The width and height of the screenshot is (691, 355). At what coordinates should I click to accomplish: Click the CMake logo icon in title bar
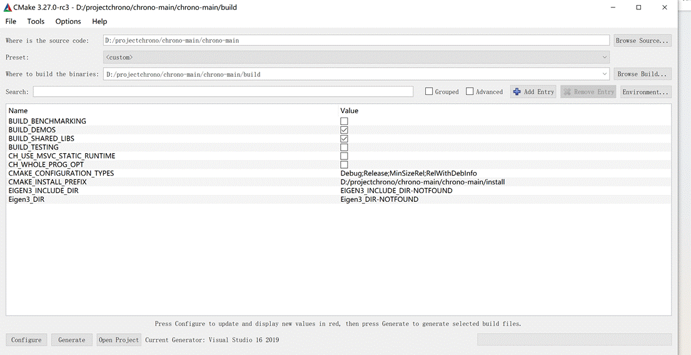coord(8,7)
